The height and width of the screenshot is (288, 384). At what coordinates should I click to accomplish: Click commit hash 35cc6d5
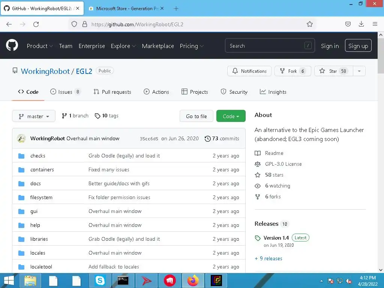149,139
